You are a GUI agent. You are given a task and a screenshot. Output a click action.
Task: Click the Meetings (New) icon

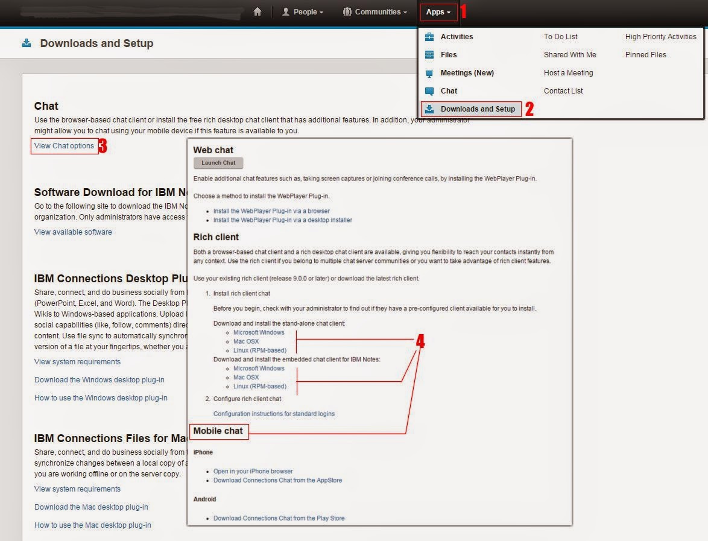coord(429,73)
